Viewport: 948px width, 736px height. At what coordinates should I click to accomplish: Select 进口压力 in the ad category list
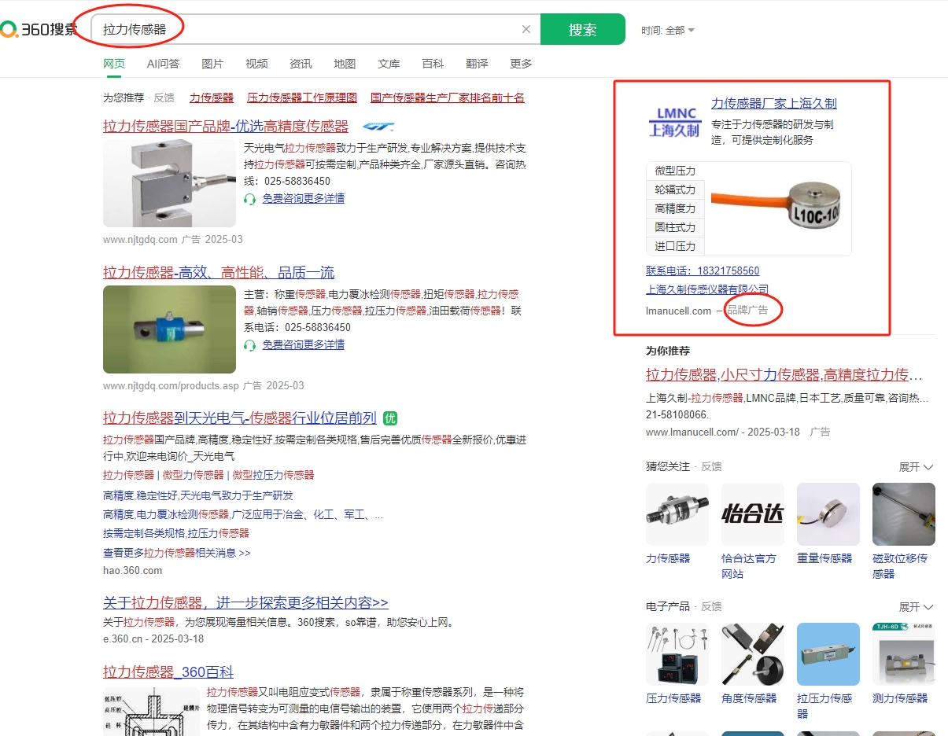point(675,246)
